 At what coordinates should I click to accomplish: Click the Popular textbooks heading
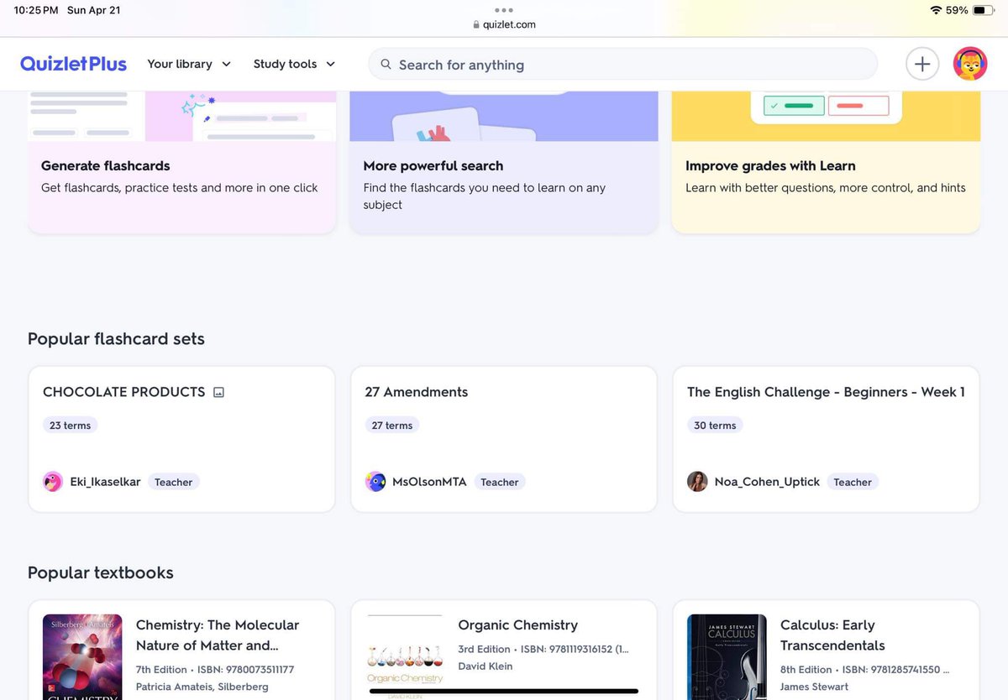pos(101,573)
